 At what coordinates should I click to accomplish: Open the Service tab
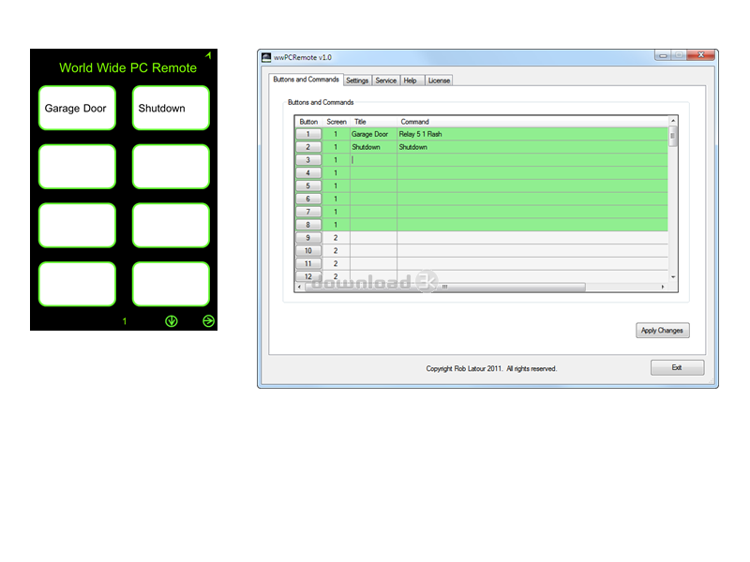[x=385, y=81]
